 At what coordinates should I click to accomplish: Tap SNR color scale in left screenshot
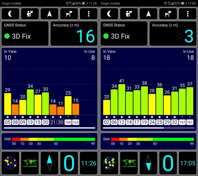click(53, 139)
